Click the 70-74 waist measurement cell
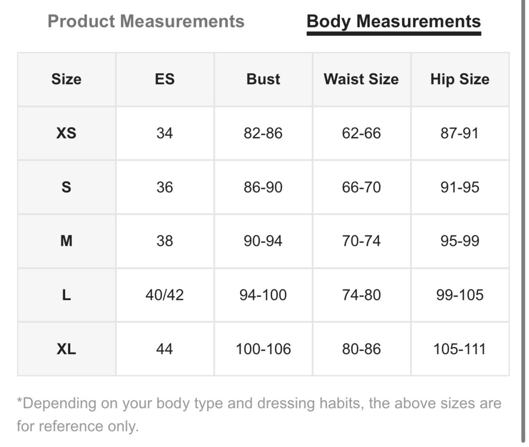This screenshot has height=447, width=529. [x=361, y=241]
